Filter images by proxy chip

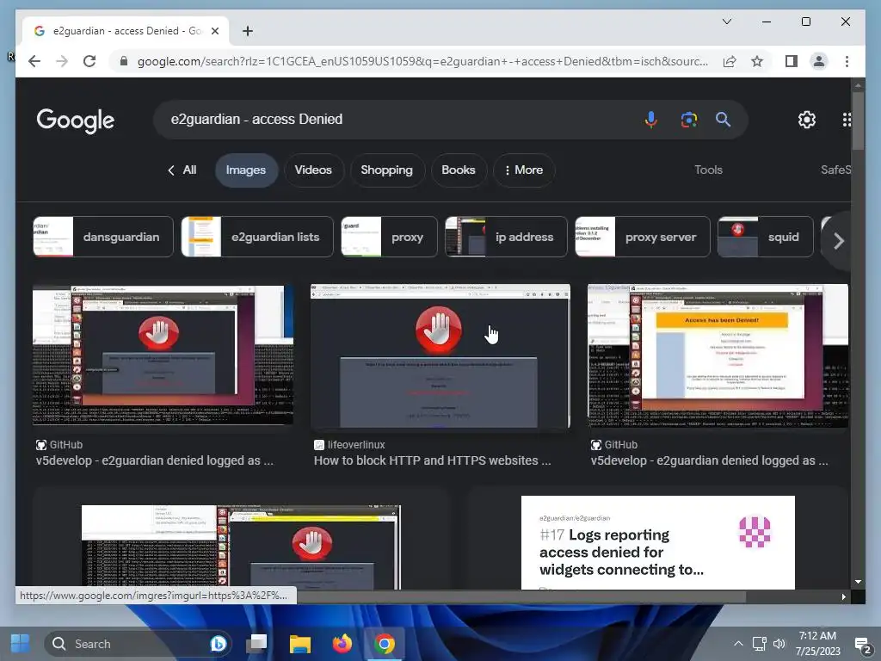389,237
